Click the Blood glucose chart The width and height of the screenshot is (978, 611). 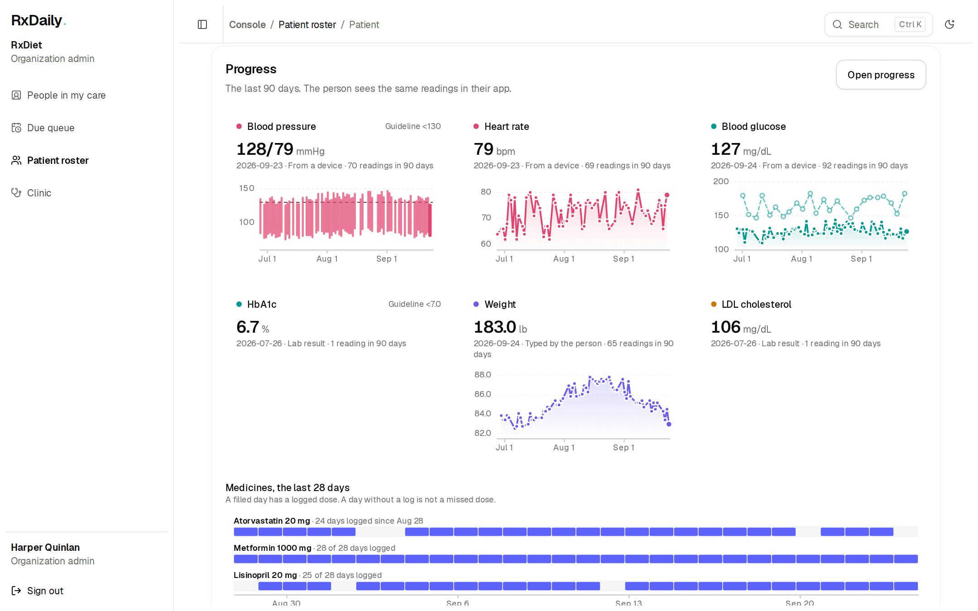(x=813, y=222)
